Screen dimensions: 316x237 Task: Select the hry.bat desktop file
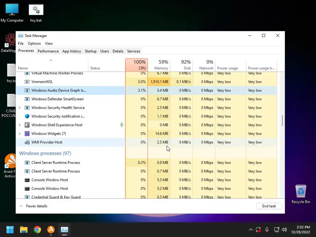pyautogui.click(x=36, y=13)
